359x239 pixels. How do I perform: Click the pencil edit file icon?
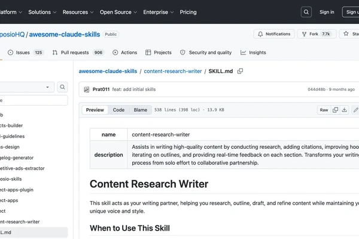point(355,110)
